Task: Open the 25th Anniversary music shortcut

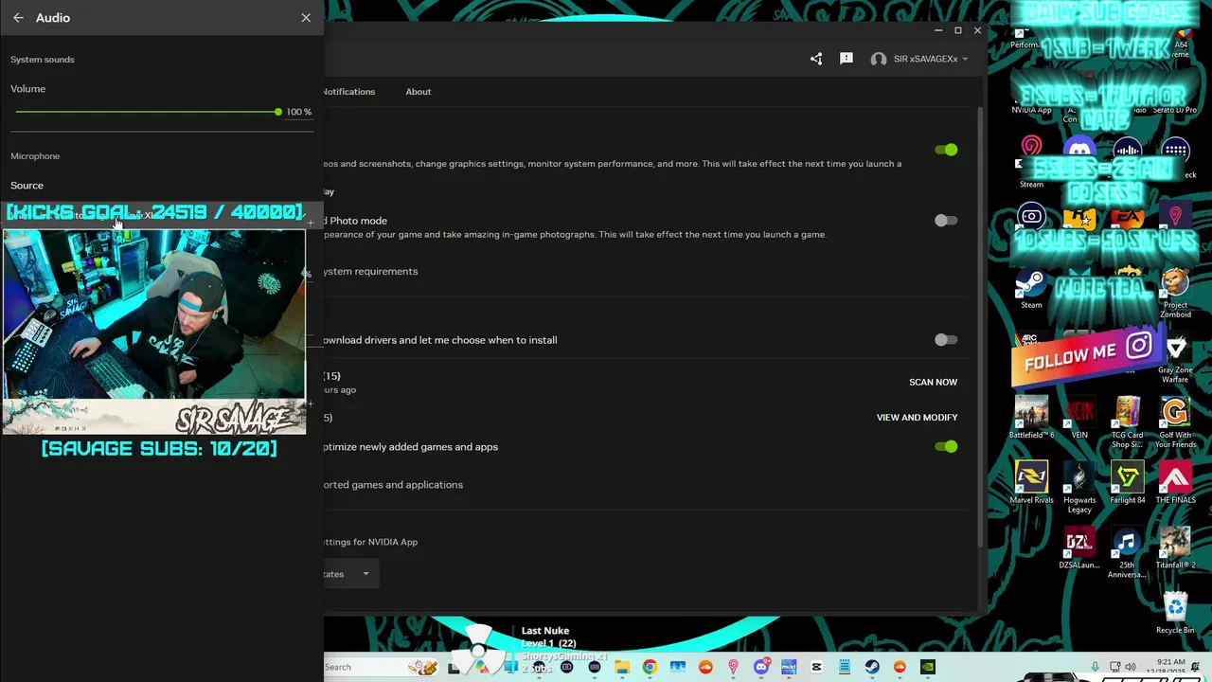Action: [x=1127, y=552]
